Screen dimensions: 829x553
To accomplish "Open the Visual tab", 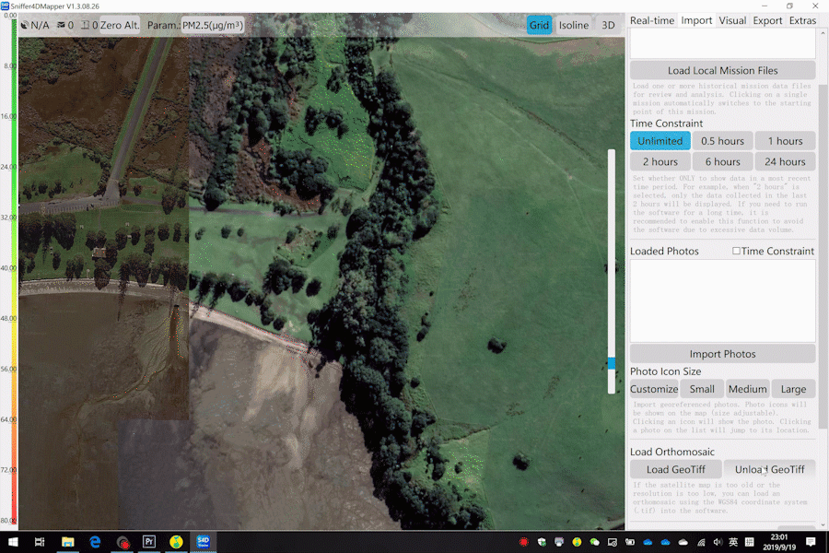I will point(732,20).
